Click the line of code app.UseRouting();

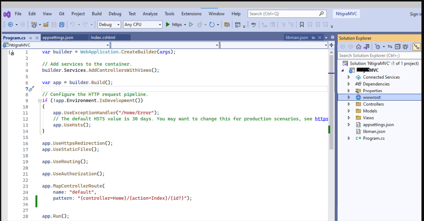point(65,161)
